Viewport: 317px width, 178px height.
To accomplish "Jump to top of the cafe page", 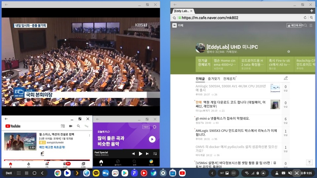I will (x=309, y=162).
